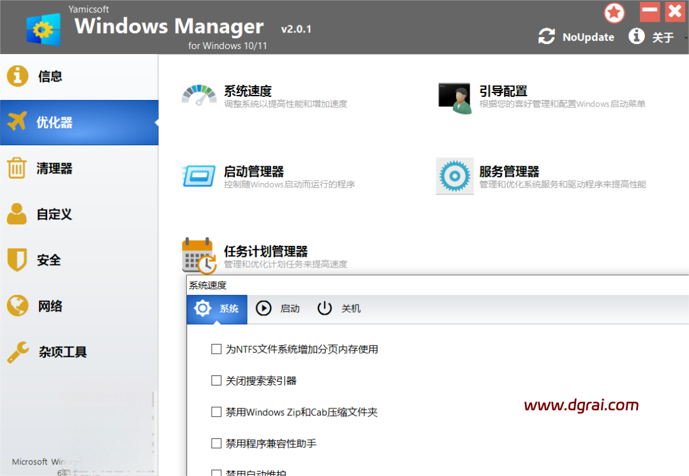
Task: Tick the 禁用程序兼容性助手 checkbox
Action: click(x=216, y=443)
